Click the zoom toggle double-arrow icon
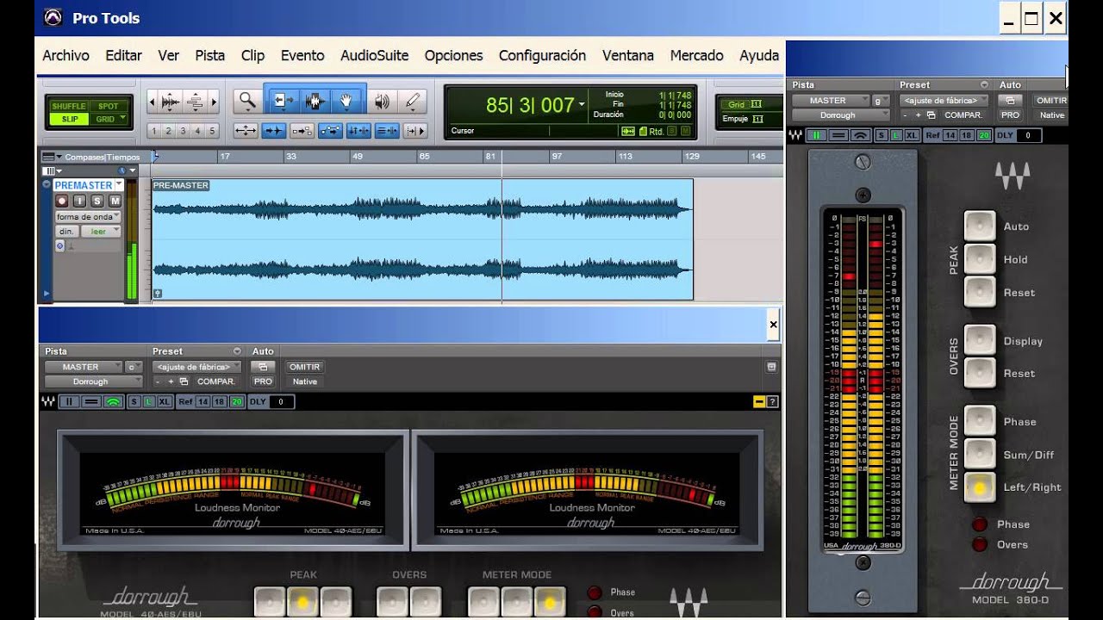The width and height of the screenshot is (1103, 620). pos(246,131)
